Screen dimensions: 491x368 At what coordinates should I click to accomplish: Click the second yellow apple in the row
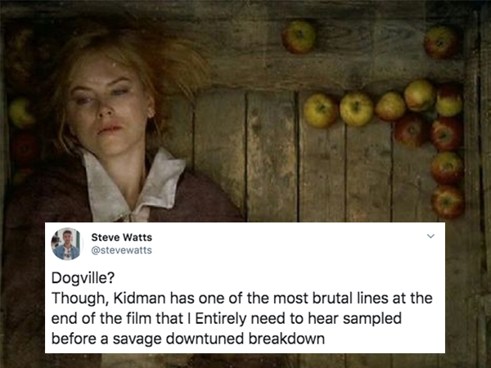coord(356,110)
